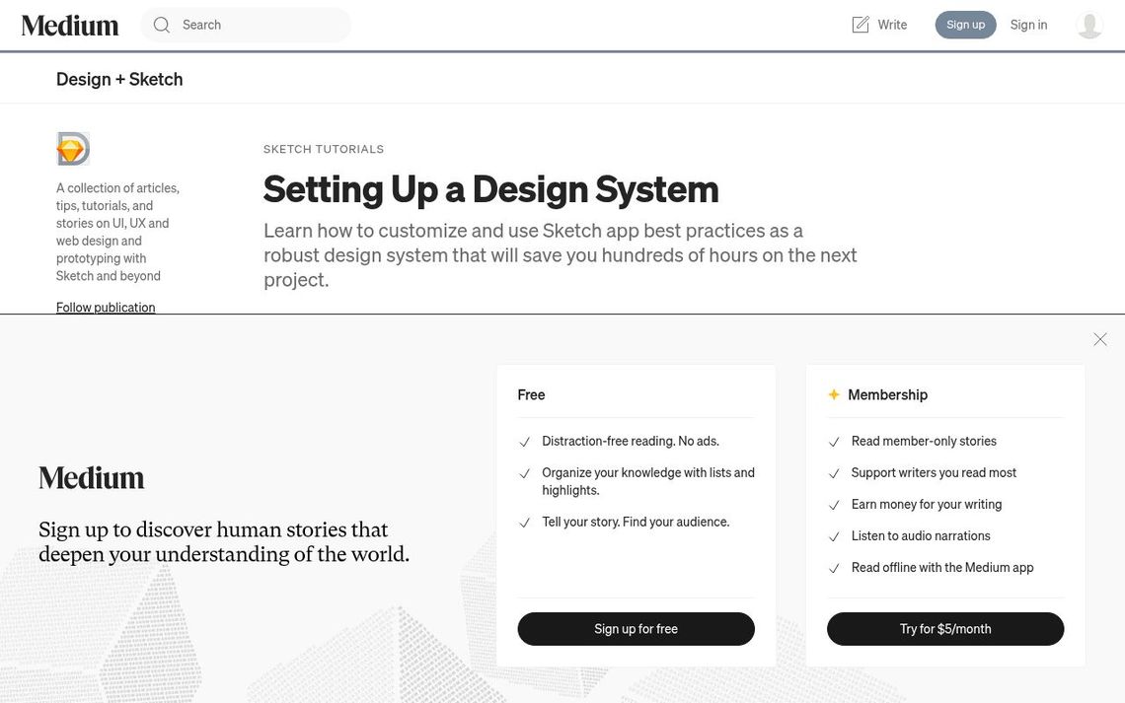Select 'Earn money for your writing' text
This screenshot has height=703, width=1125.
coord(927,504)
